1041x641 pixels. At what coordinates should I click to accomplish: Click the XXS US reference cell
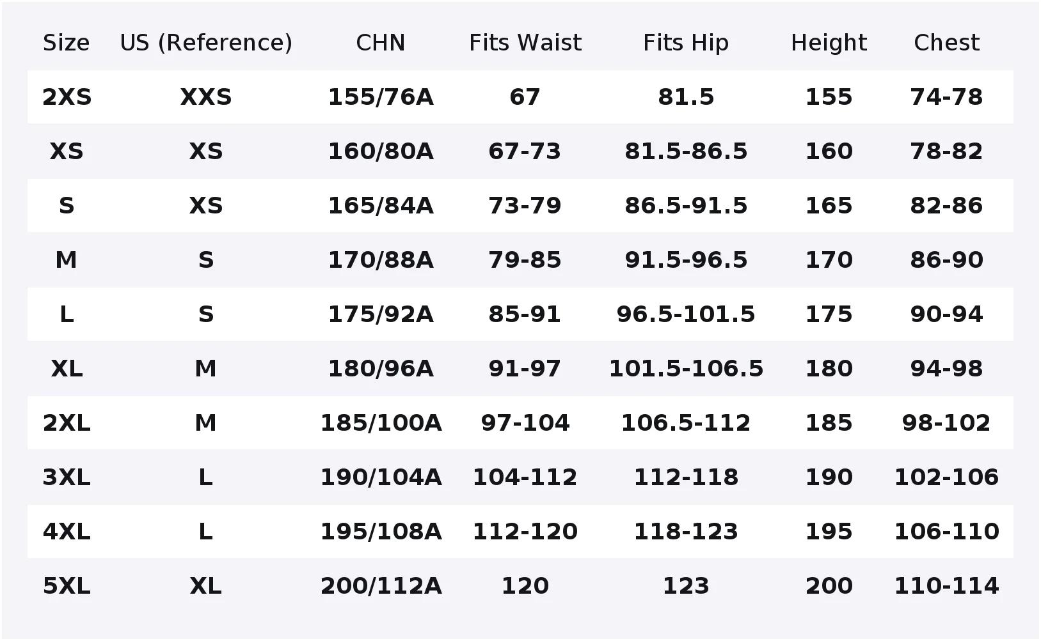click(206, 97)
